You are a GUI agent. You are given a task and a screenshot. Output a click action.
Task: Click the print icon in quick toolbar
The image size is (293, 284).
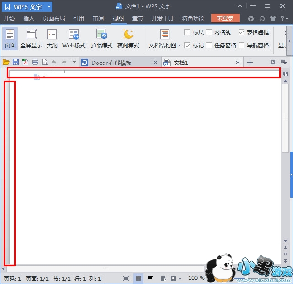[35, 63]
